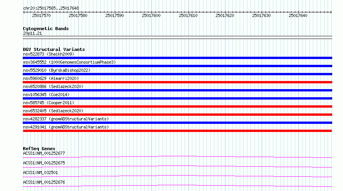Select the Cytogenetic Bands track title
The width and height of the screenshot is (343, 191).
pyautogui.click(x=46, y=29)
